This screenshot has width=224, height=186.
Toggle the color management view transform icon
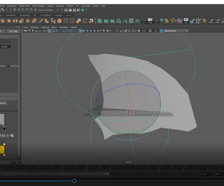pos(161,31)
